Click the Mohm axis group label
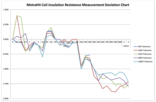The width and height of the screenshot is (156, 102). [66, 46]
